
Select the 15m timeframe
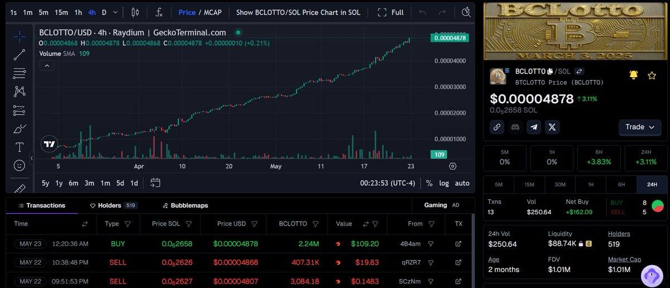tap(61, 12)
